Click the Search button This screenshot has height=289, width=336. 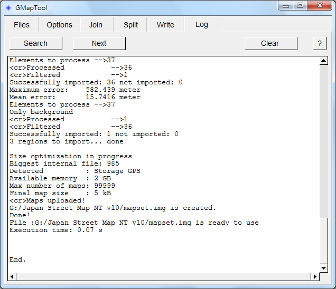[36, 43]
